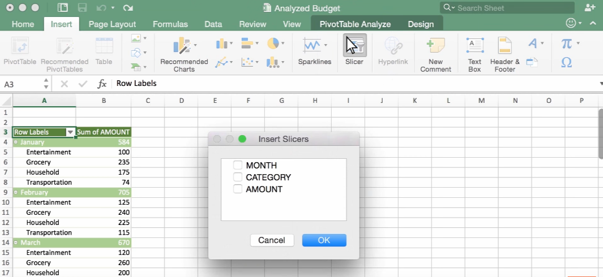Switch to the Formulas tab
This screenshot has height=277, width=603.
tap(170, 24)
